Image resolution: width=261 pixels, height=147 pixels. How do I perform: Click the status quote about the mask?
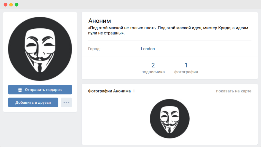point(168,31)
